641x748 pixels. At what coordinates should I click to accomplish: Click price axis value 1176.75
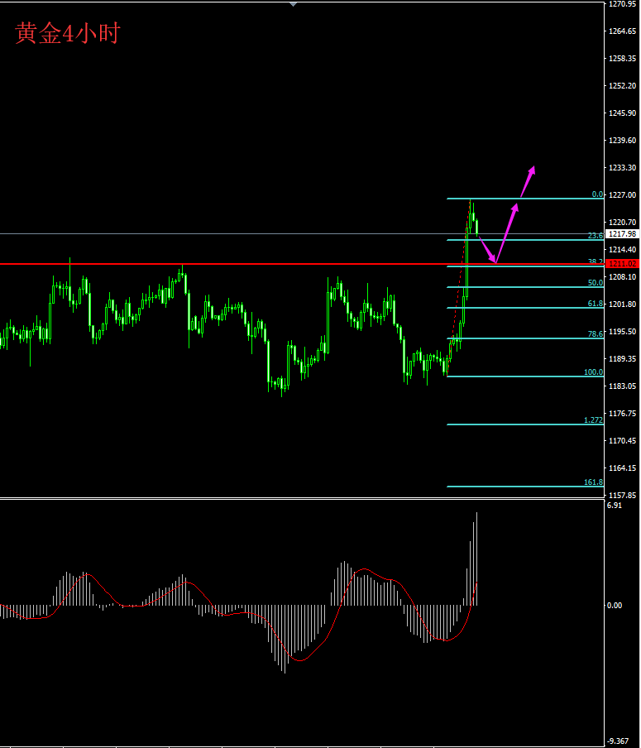coord(623,413)
